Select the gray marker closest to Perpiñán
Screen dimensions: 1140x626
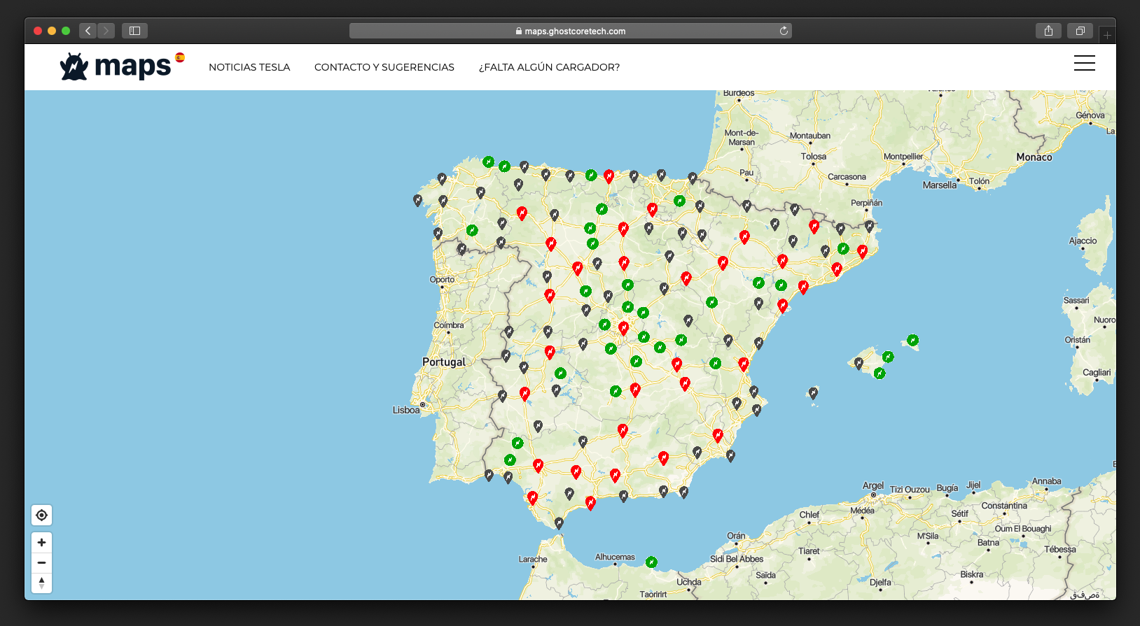pos(869,227)
